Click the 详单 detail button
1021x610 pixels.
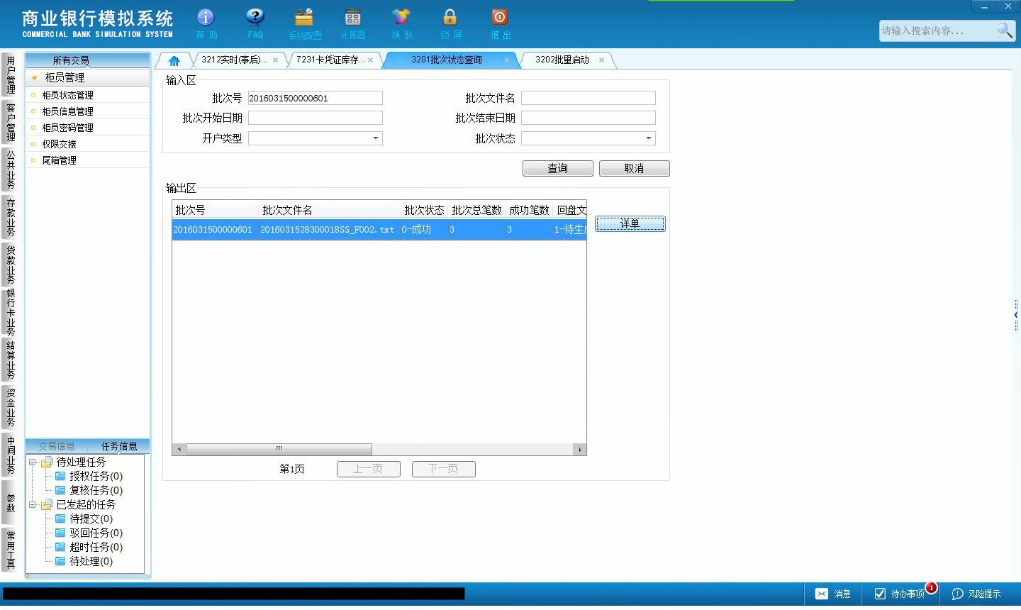coord(630,223)
